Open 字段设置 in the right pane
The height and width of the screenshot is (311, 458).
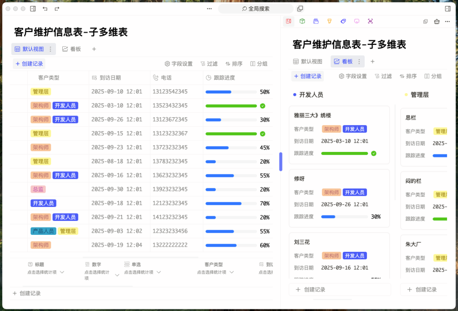click(x=353, y=76)
